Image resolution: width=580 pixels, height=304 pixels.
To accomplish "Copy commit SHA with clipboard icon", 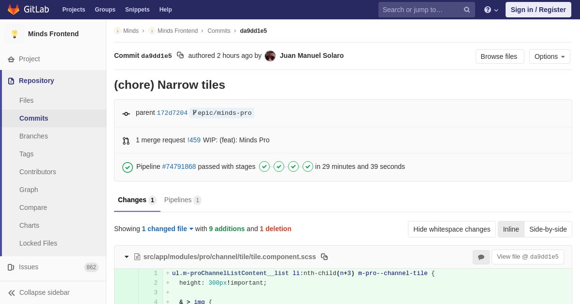I will click(180, 55).
